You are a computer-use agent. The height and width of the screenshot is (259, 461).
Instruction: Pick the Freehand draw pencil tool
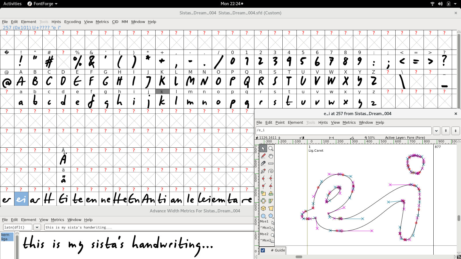pos(263,156)
